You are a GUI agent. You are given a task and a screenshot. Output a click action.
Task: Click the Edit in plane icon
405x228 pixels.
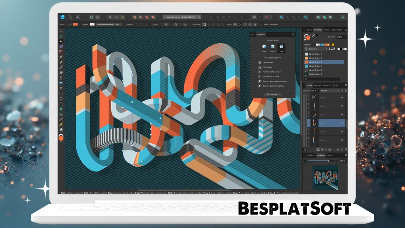(x=259, y=63)
